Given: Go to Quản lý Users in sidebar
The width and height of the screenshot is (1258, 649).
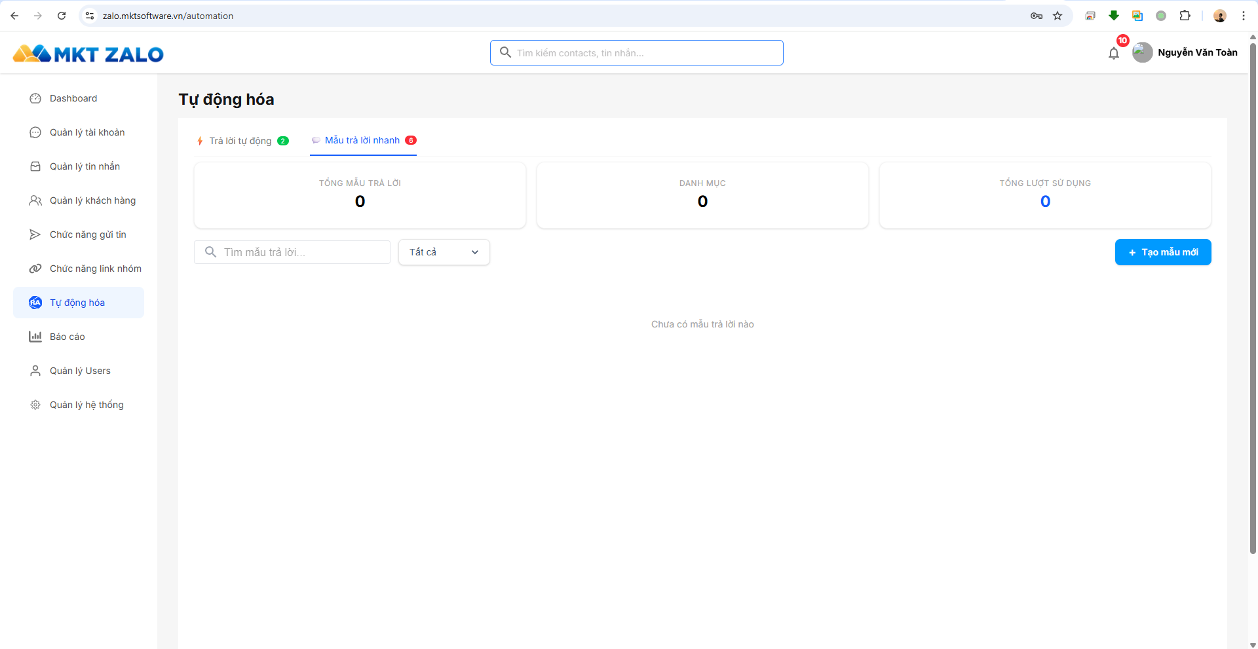Looking at the screenshot, I should click(80, 371).
